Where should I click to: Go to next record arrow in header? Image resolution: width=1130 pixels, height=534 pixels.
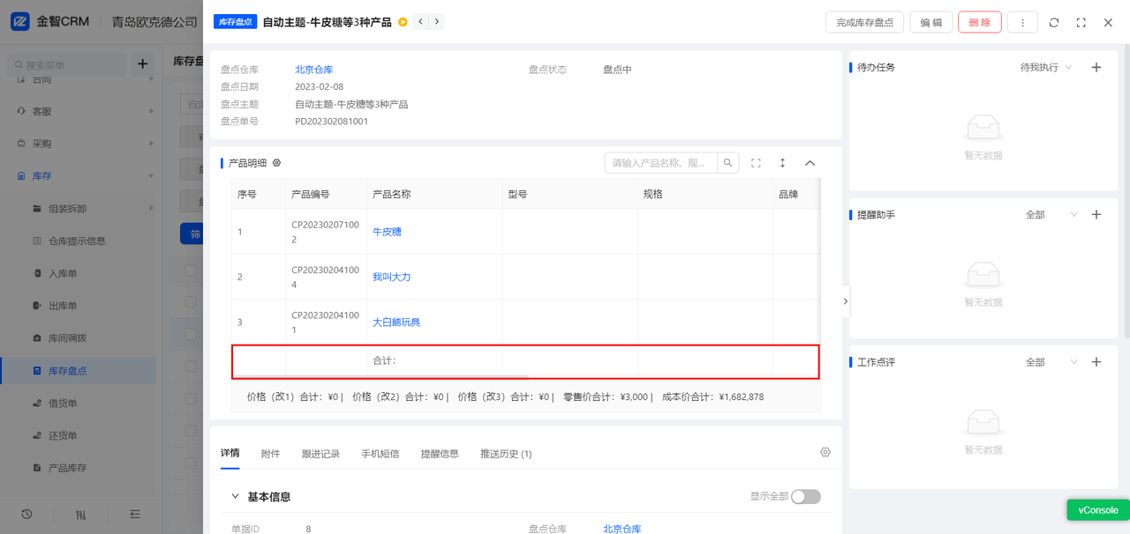point(437,22)
